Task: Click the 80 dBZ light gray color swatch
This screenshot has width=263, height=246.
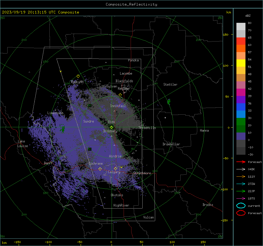Action: (x=241, y=27)
